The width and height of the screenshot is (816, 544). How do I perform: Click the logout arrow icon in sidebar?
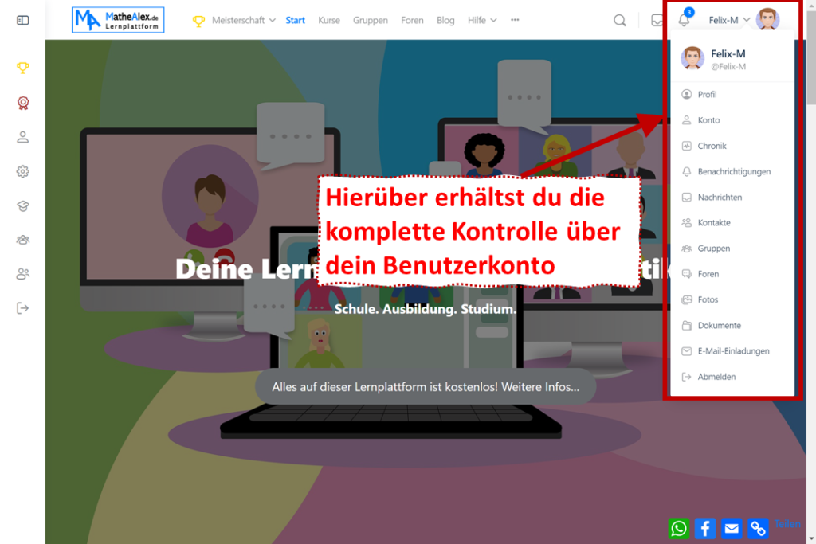coord(22,308)
